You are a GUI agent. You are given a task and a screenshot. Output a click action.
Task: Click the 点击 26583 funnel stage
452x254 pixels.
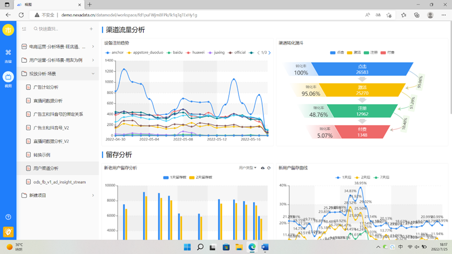(362, 69)
